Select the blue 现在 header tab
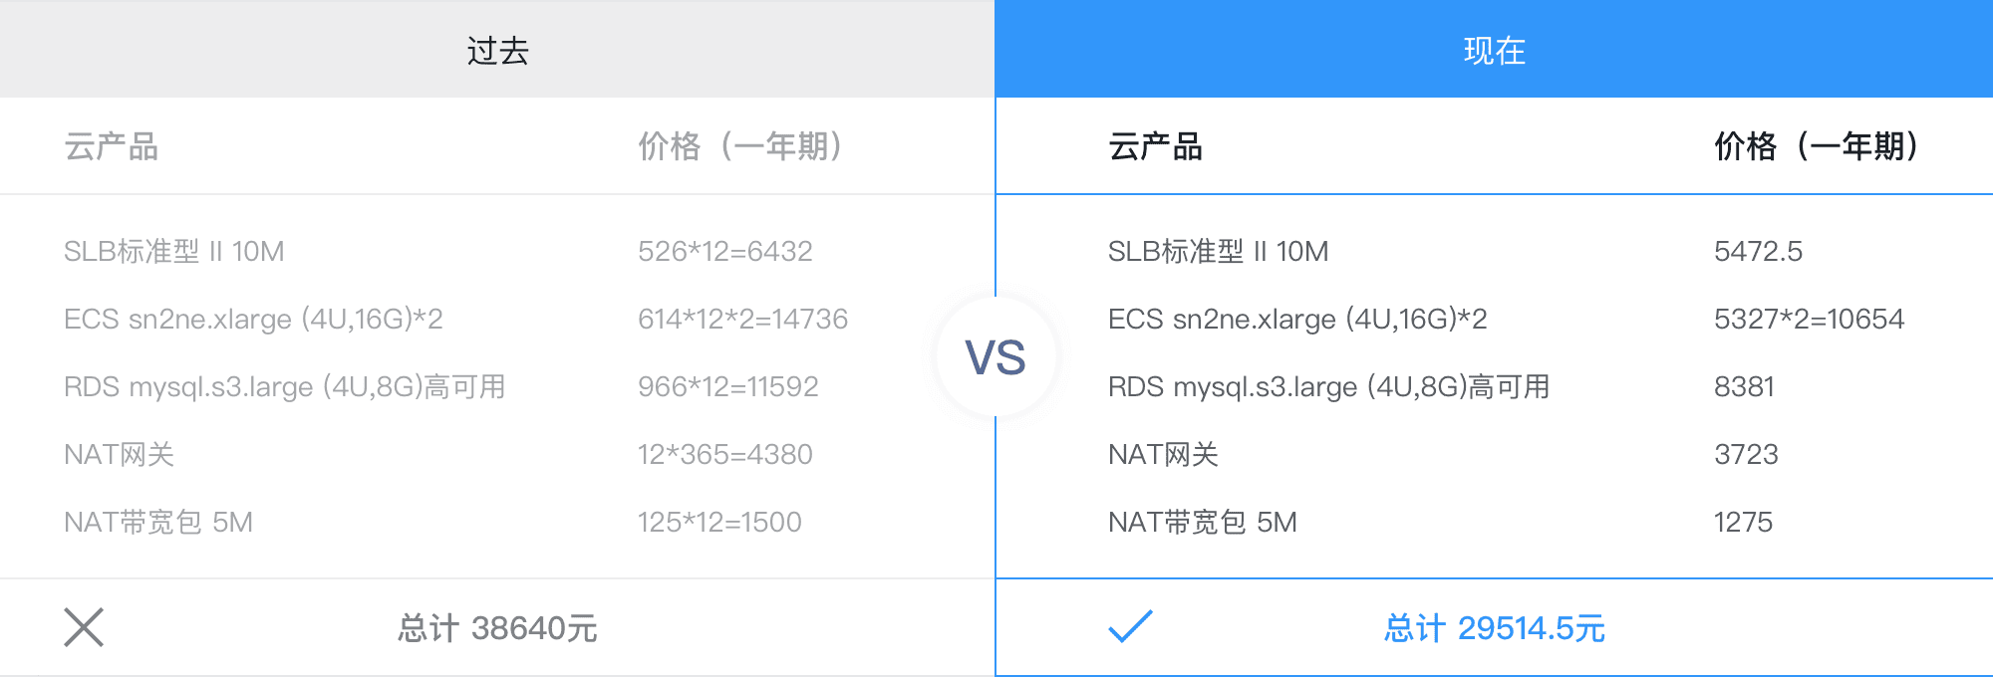Screen dimensions: 1993x677 [1494, 50]
